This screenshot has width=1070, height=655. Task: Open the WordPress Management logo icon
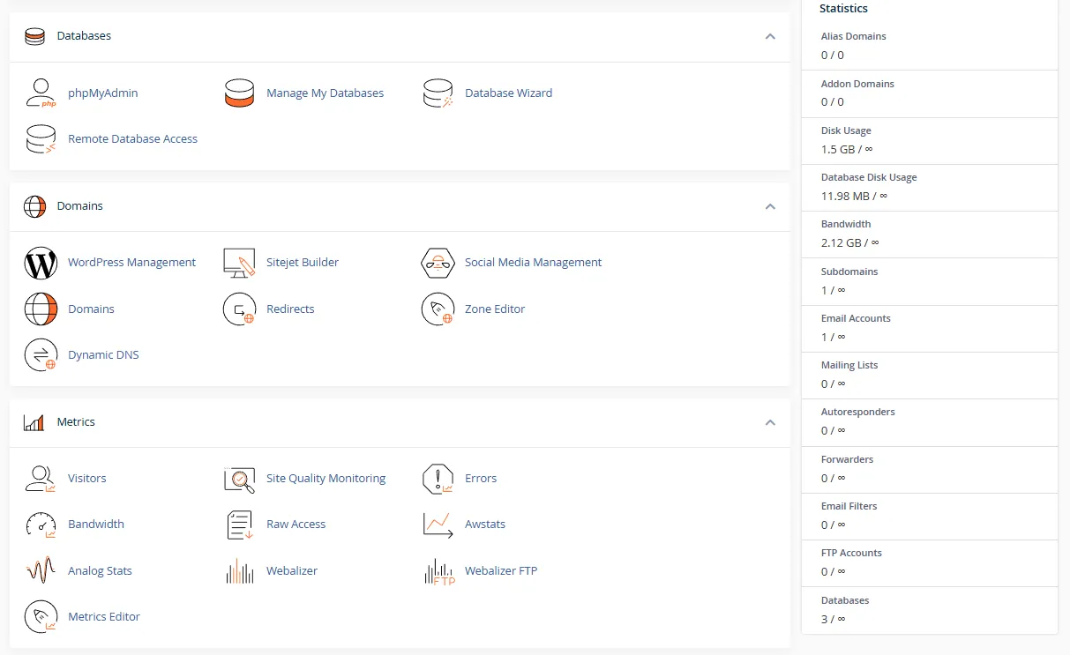coord(41,263)
